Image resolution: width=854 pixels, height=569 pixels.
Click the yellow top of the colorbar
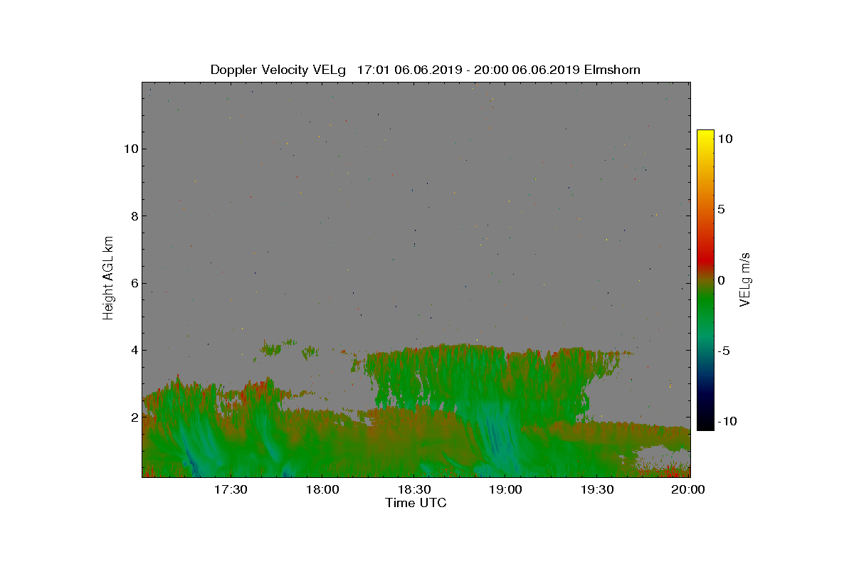click(705, 135)
